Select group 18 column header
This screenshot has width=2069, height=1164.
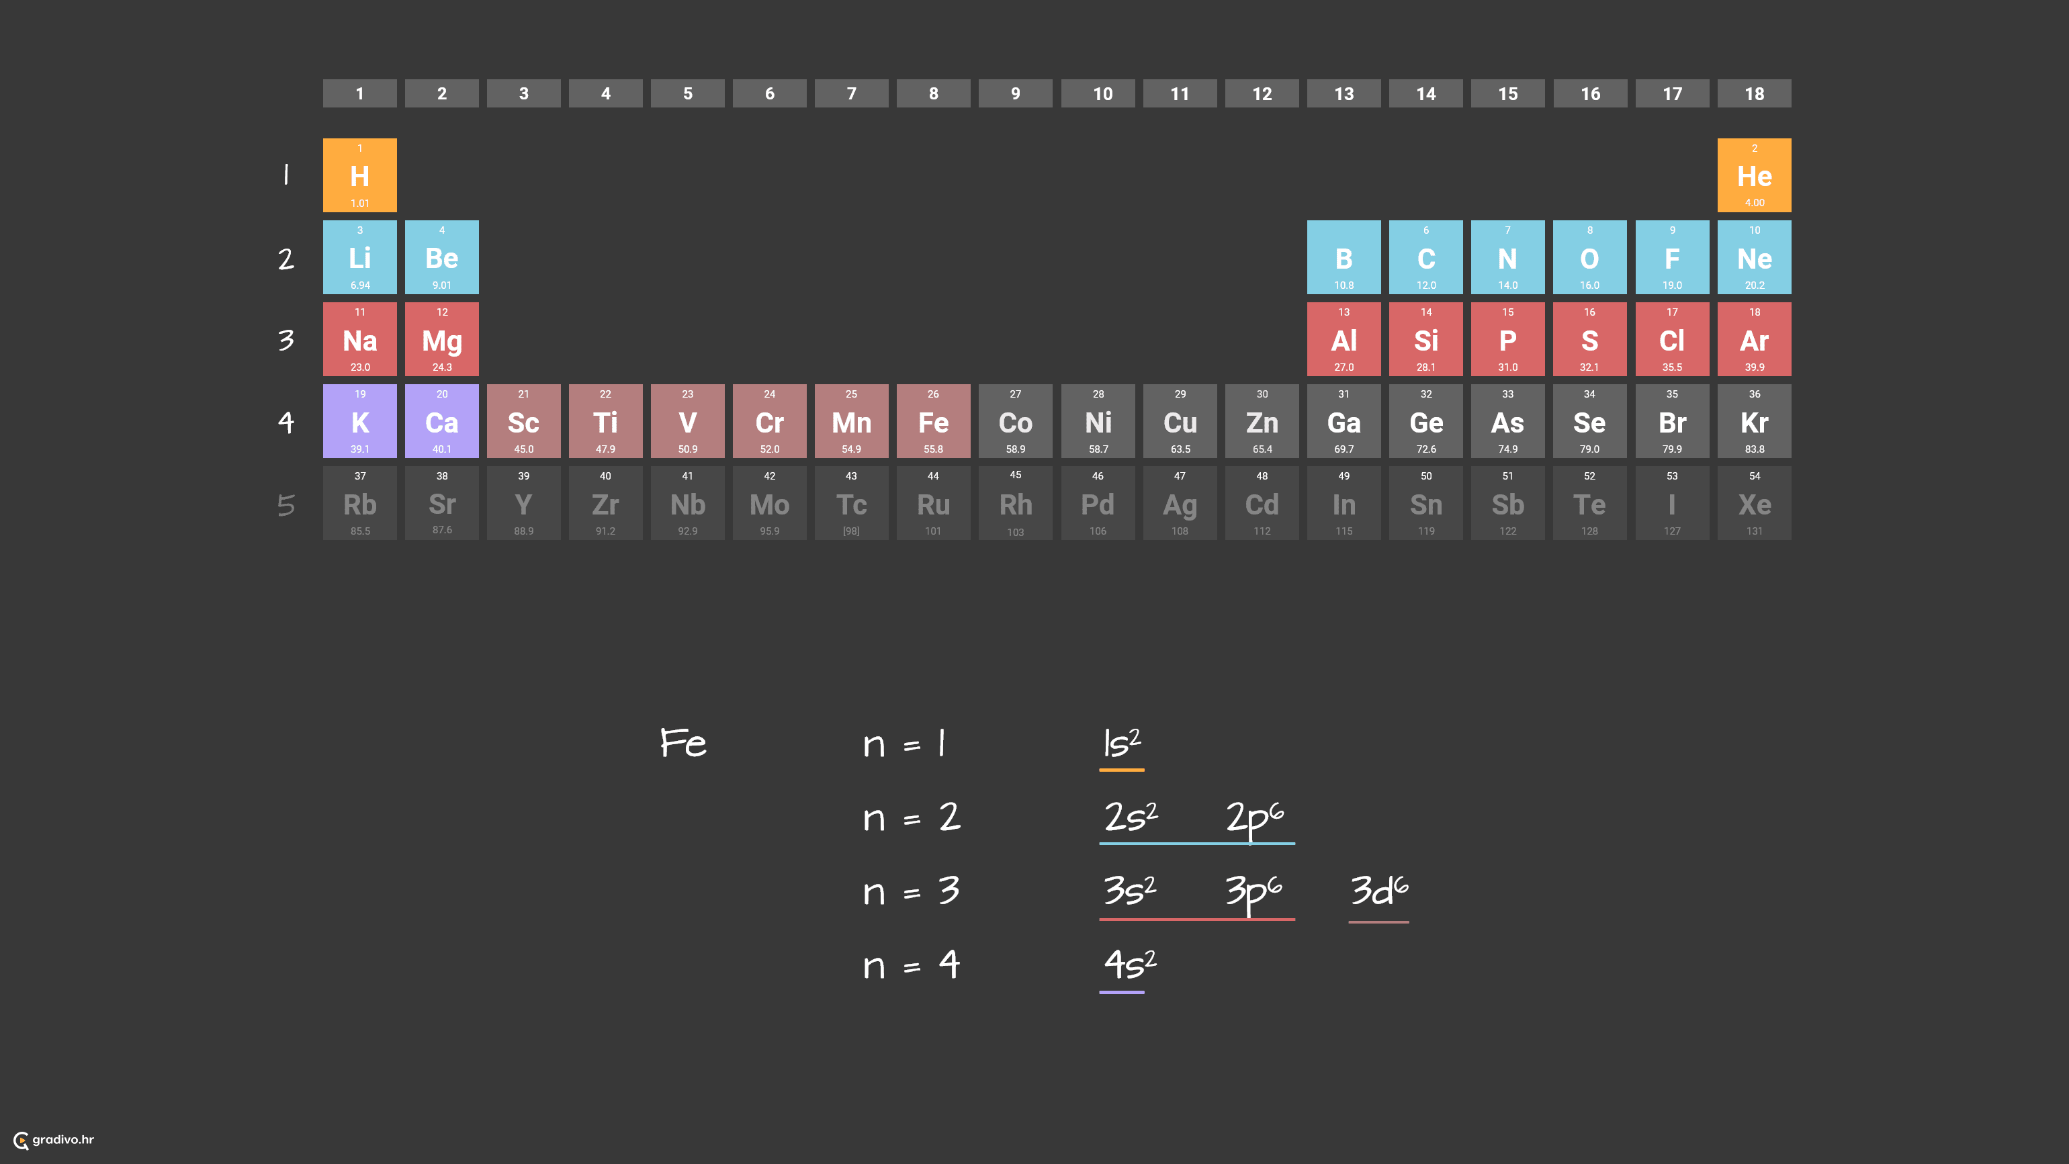[x=1753, y=93]
